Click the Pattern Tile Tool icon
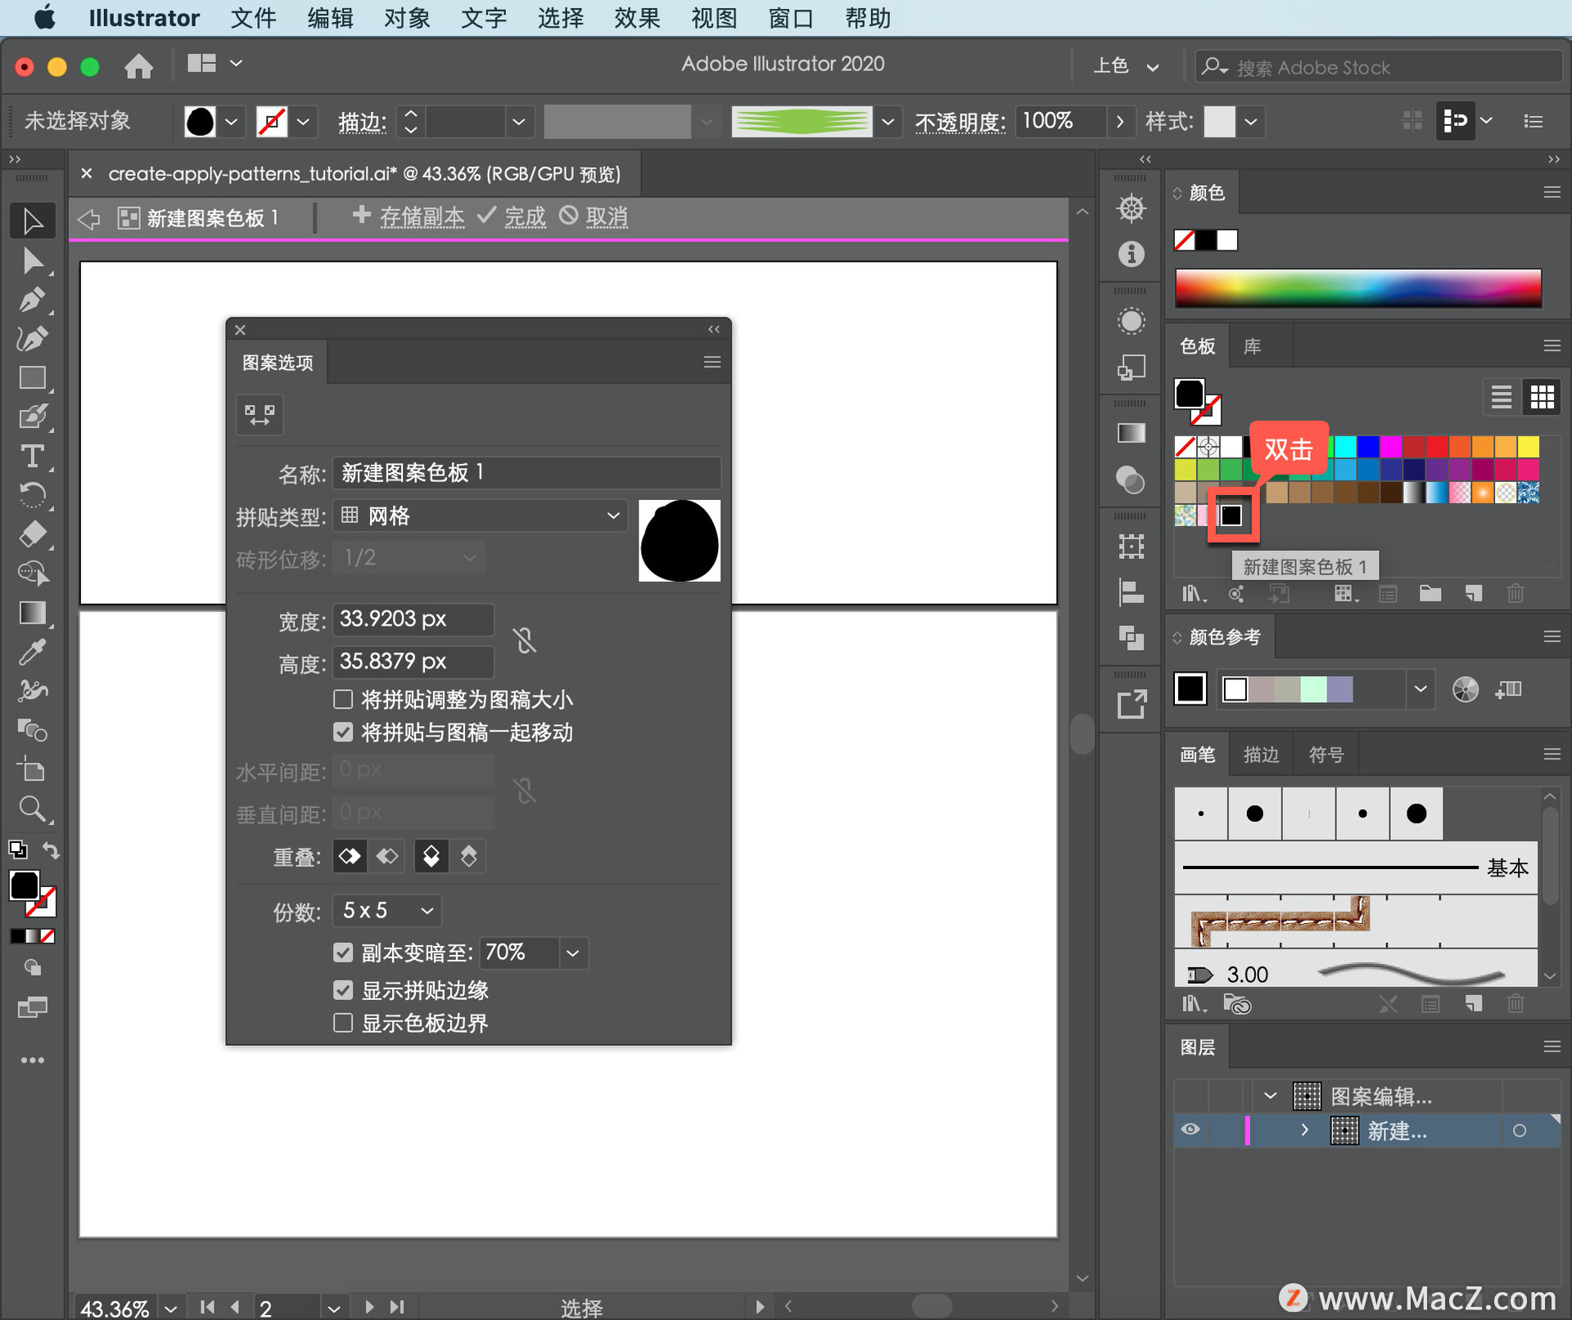The image size is (1572, 1320). 260,415
